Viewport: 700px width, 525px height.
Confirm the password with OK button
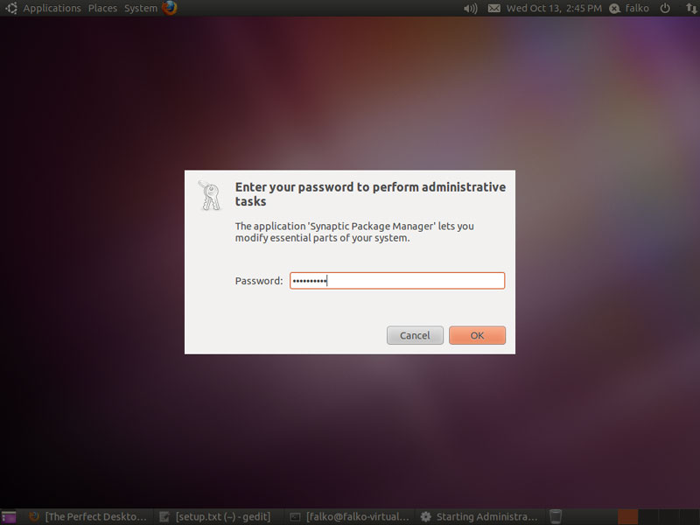(x=477, y=335)
